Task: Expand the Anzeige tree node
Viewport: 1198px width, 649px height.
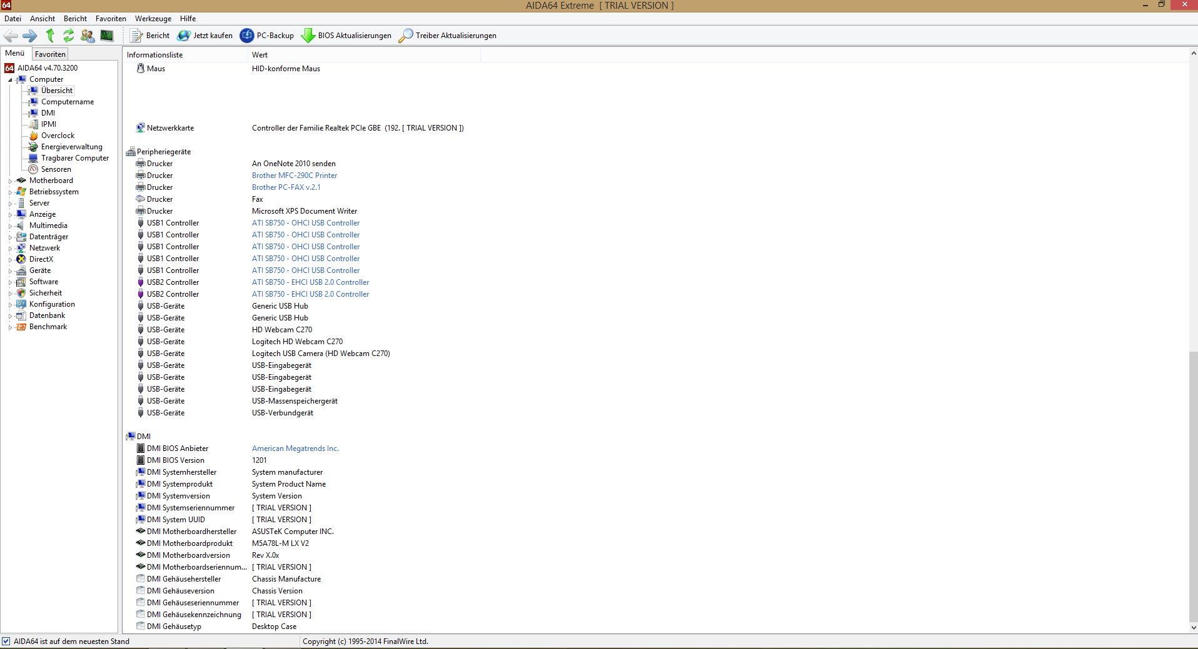Action: 10,215
